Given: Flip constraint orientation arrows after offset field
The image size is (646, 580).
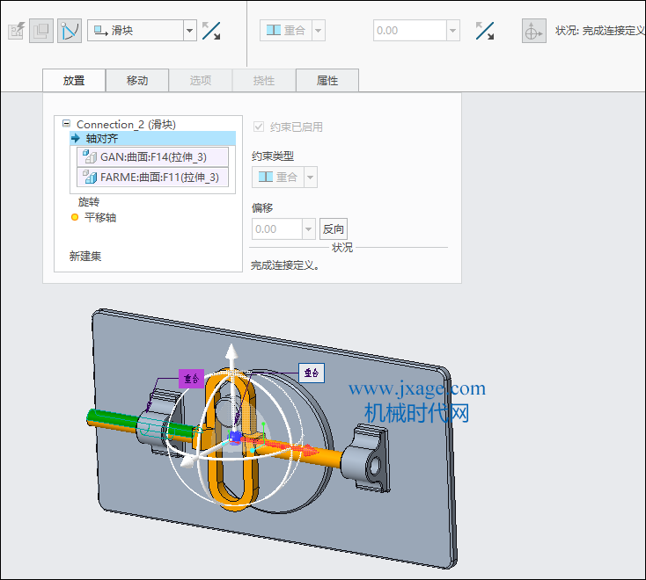Looking at the screenshot, I should tap(485, 31).
